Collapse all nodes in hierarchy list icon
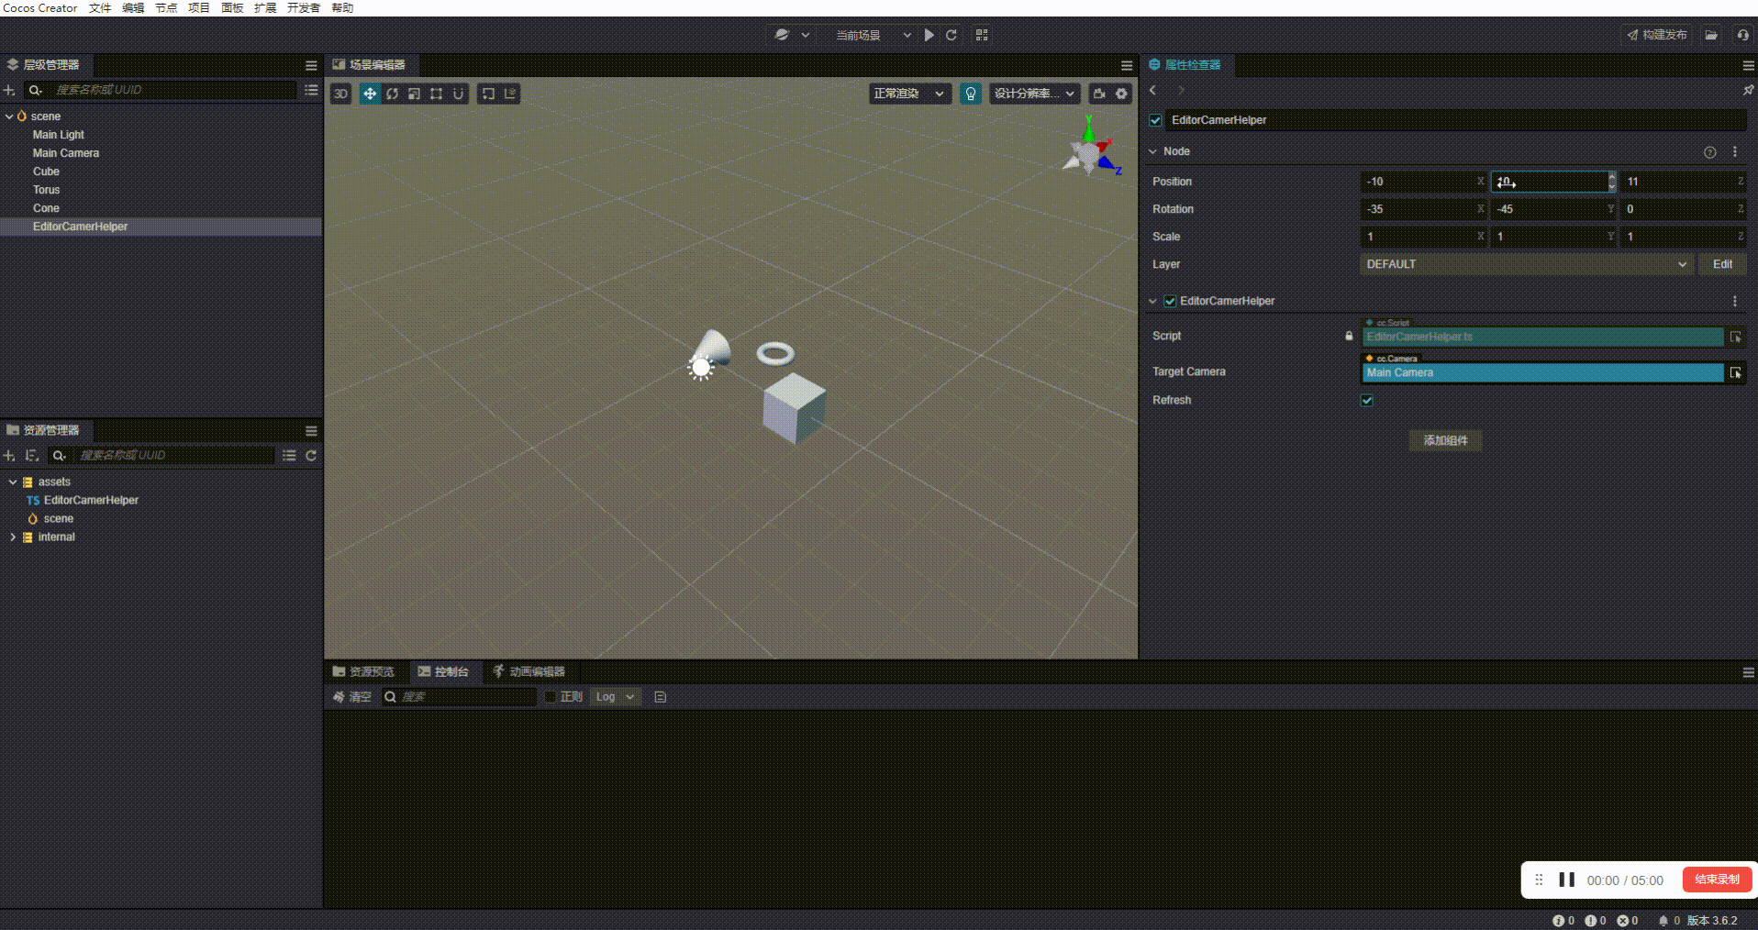 311,90
